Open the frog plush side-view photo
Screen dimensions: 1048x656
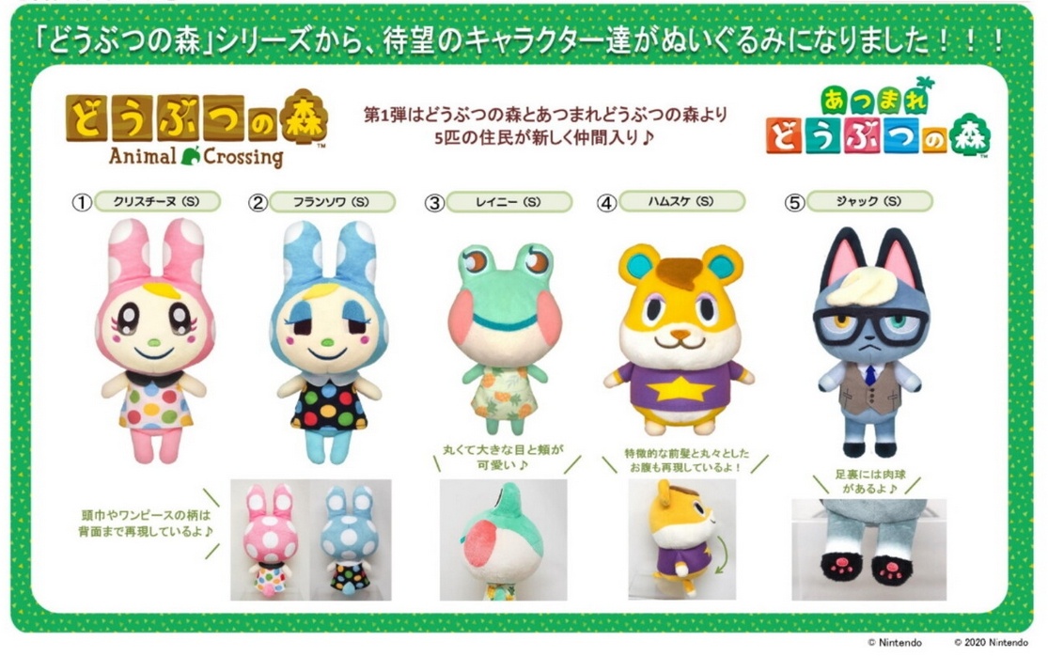[x=503, y=539]
